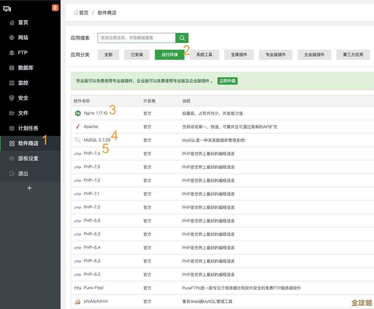Click the Pure-Ftpd FTP icon
Viewport: 374px width, 309px height.
tap(78, 288)
